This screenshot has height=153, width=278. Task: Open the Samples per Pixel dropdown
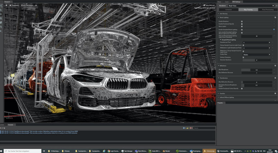click(x=257, y=42)
